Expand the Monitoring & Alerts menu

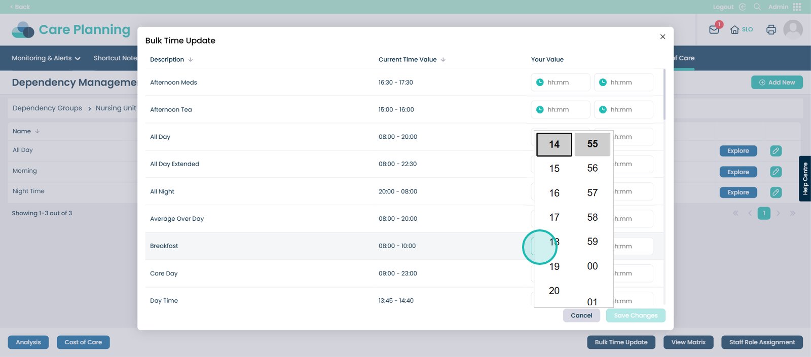[x=46, y=58]
